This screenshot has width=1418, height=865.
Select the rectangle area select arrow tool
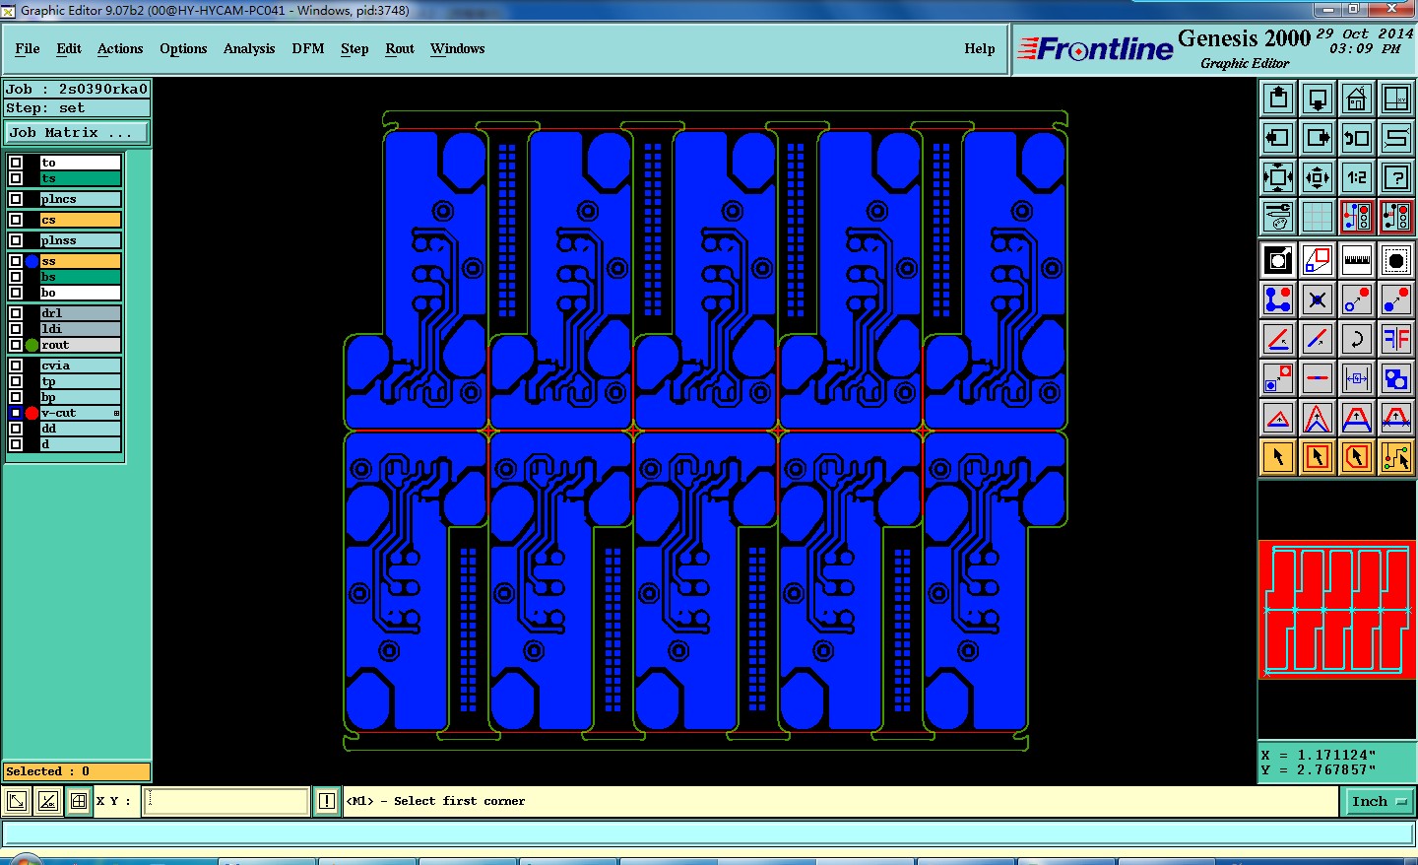[1318, 457]
